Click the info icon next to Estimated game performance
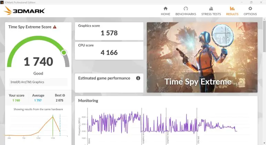Screen dimensions: 266x145 pyautogui.click(x=138, y=78)
